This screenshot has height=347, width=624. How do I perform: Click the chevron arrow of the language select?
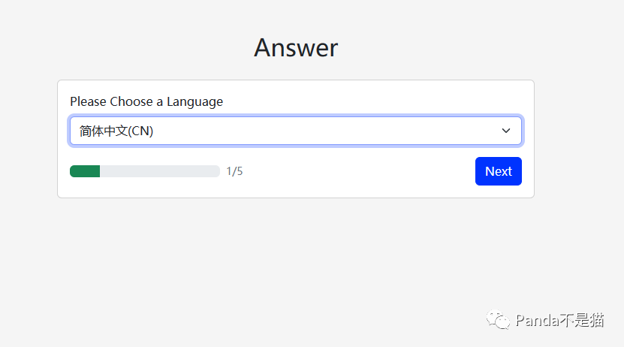506,131
